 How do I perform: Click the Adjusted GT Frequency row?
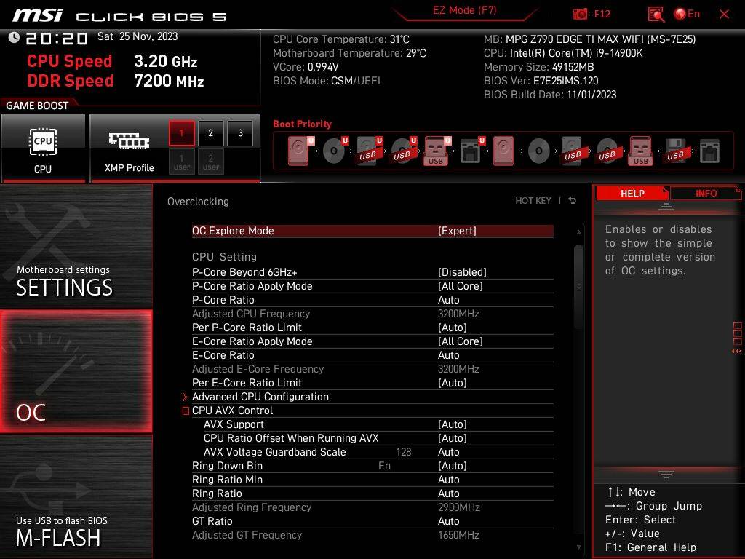point(372,535)
